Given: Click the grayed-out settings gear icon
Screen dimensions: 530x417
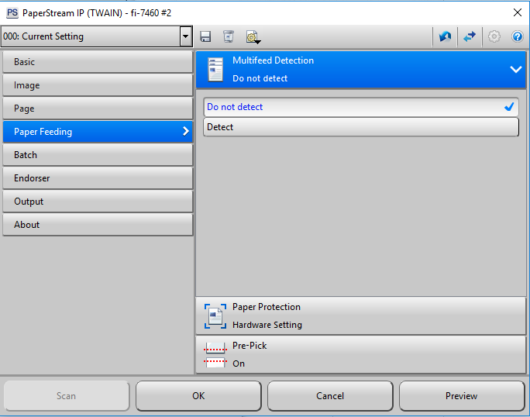Looking at the screenshot, I should click(x=494, y=36).
